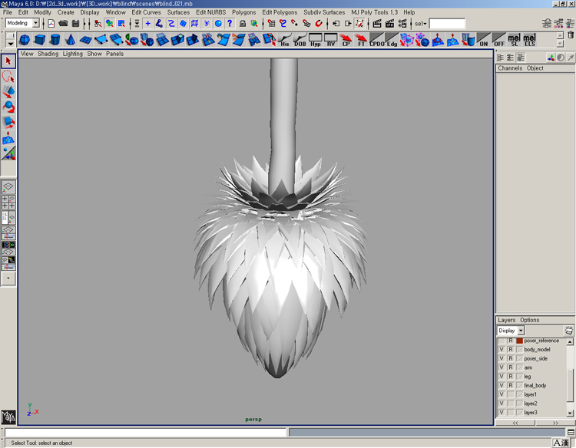Toggle visibility V box for layer1
The height and width of the screenshot is (448, 576).
click(x=502, y=394)
